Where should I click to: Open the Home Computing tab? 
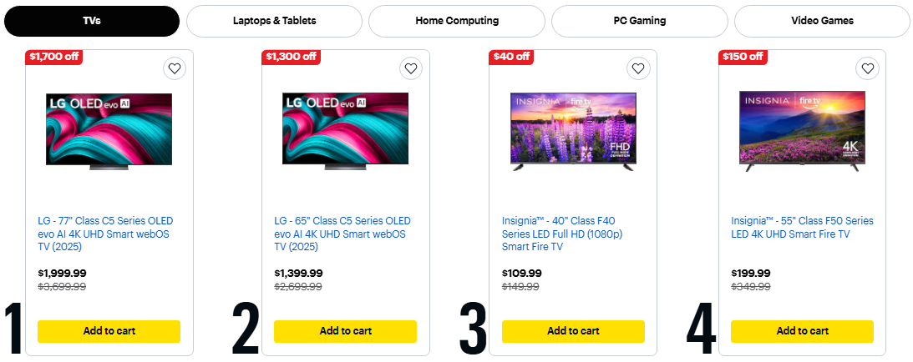pyautogui.click(x=457, y=21)
